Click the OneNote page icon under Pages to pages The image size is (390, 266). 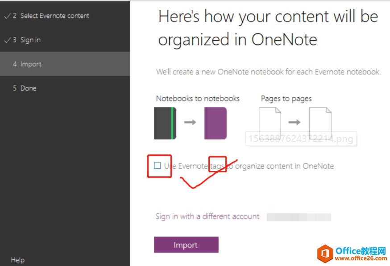click(319, 123)
